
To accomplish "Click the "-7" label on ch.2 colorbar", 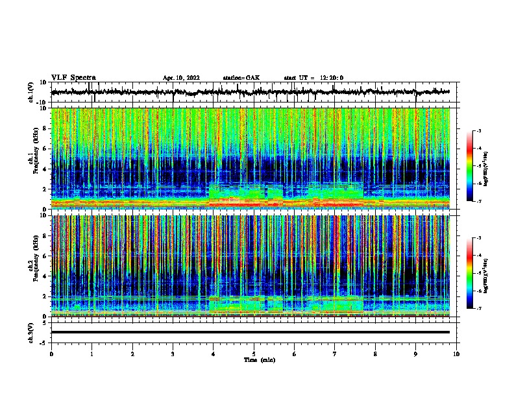I will pos(478,308).
